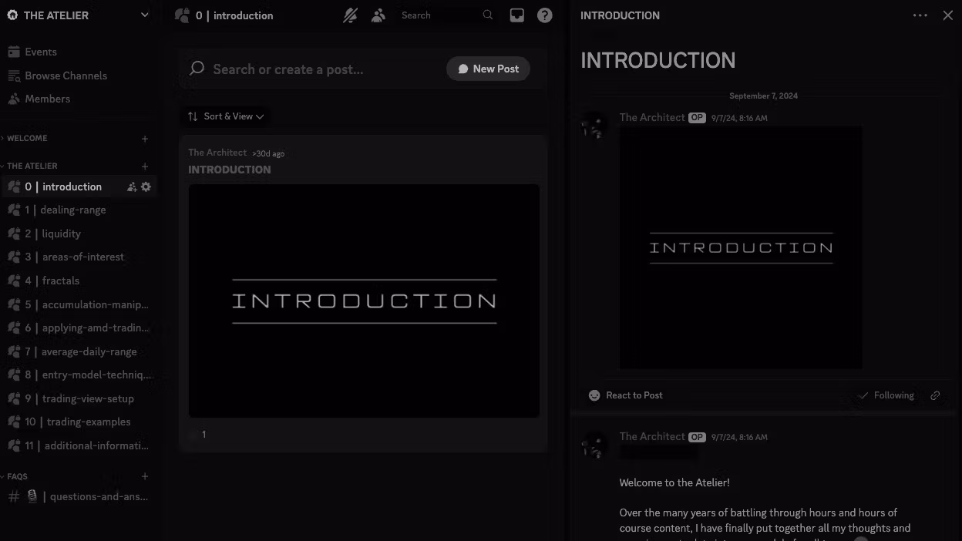Copy the post link icon
This screenshot has width=962, height=541.
coord(935,395)
